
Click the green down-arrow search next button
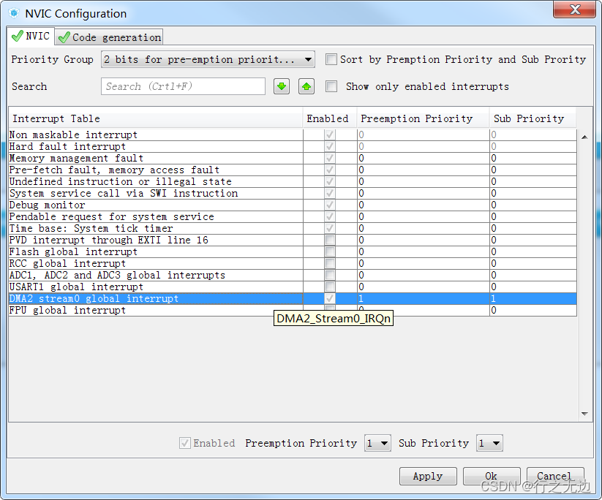282,86
